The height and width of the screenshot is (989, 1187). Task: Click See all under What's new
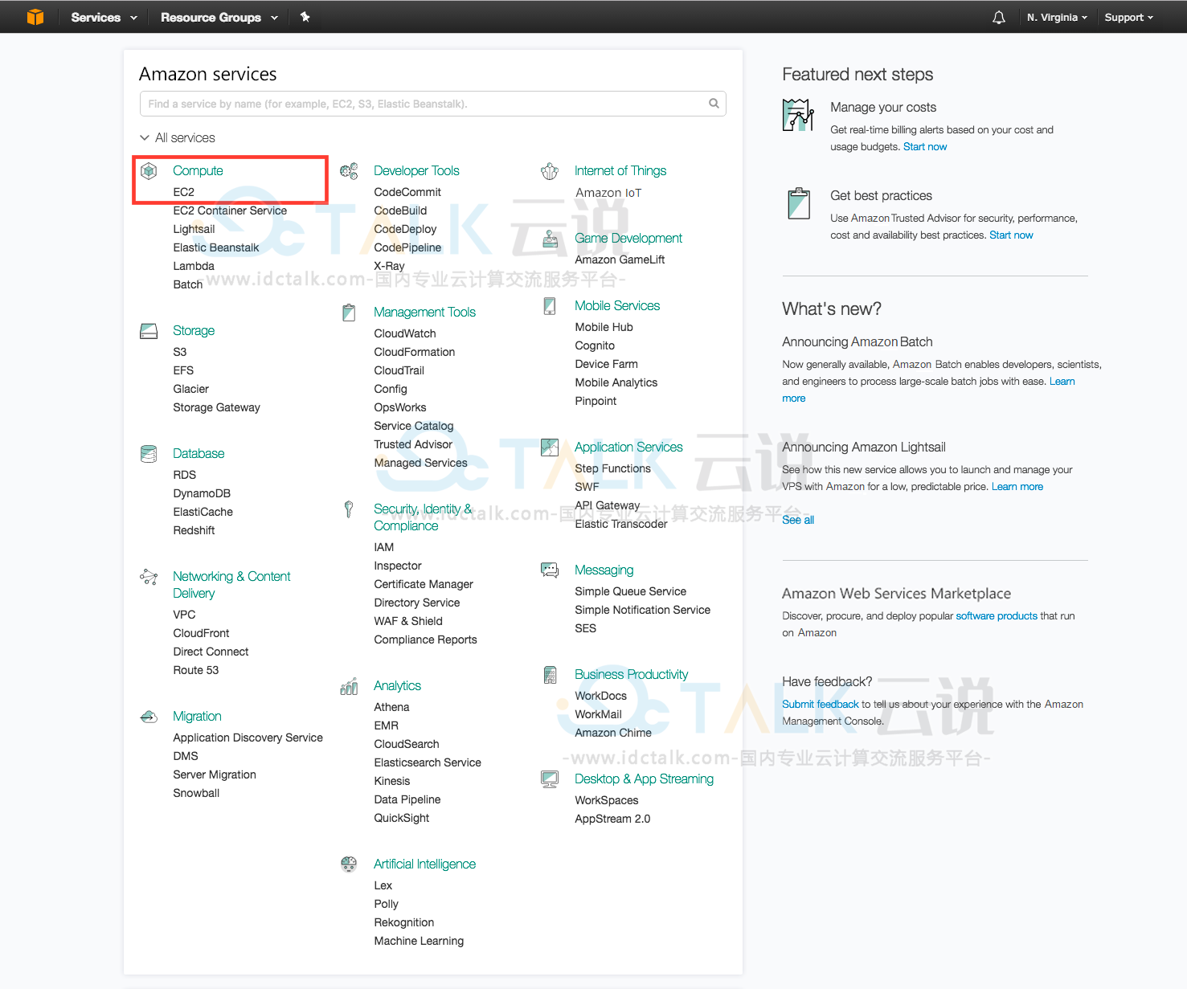point(798,520)
